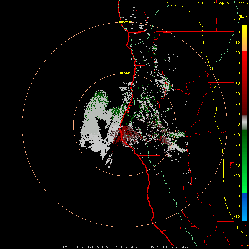
Task: Click the [KT] units label
Action: 236,19
